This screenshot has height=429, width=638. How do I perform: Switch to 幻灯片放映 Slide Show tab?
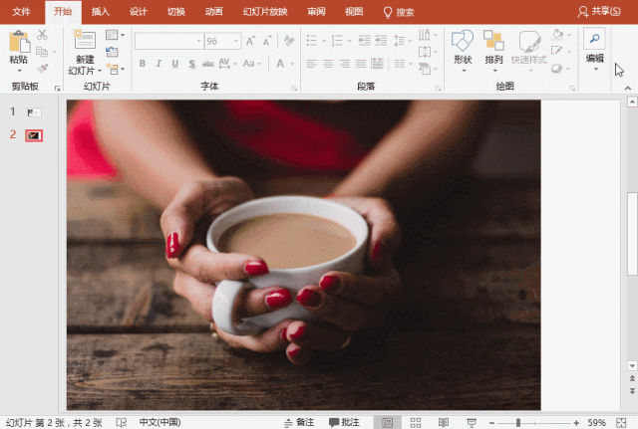tap(265, 12)
